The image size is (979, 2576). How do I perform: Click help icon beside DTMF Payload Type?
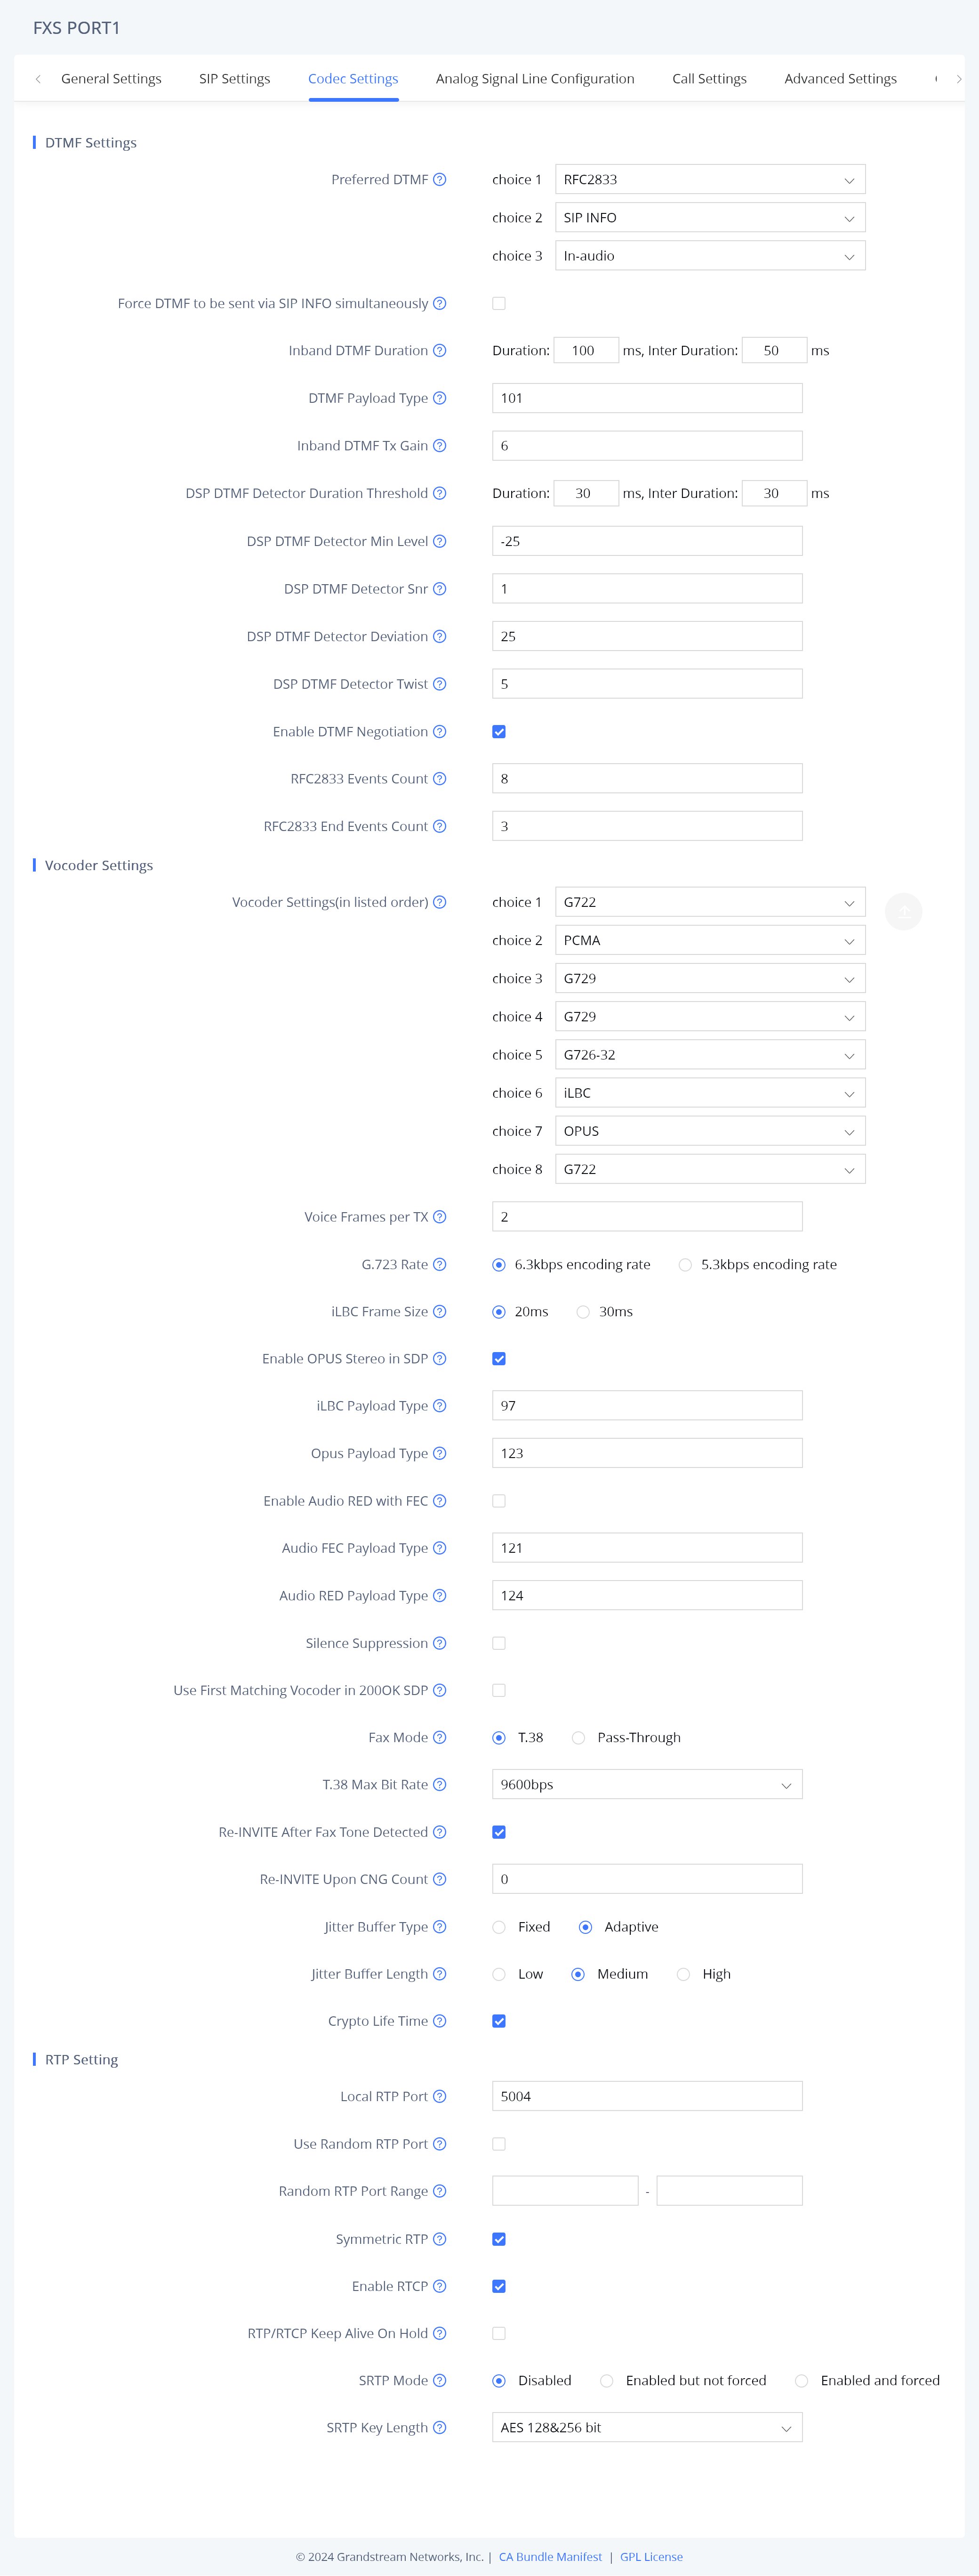click(x=440, y=398)
